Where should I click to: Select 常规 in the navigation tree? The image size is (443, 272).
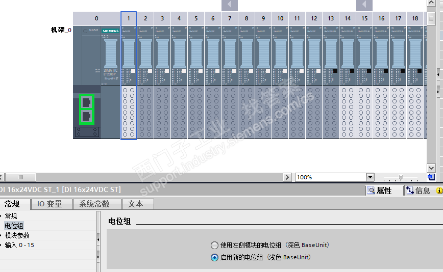(11, 216)
